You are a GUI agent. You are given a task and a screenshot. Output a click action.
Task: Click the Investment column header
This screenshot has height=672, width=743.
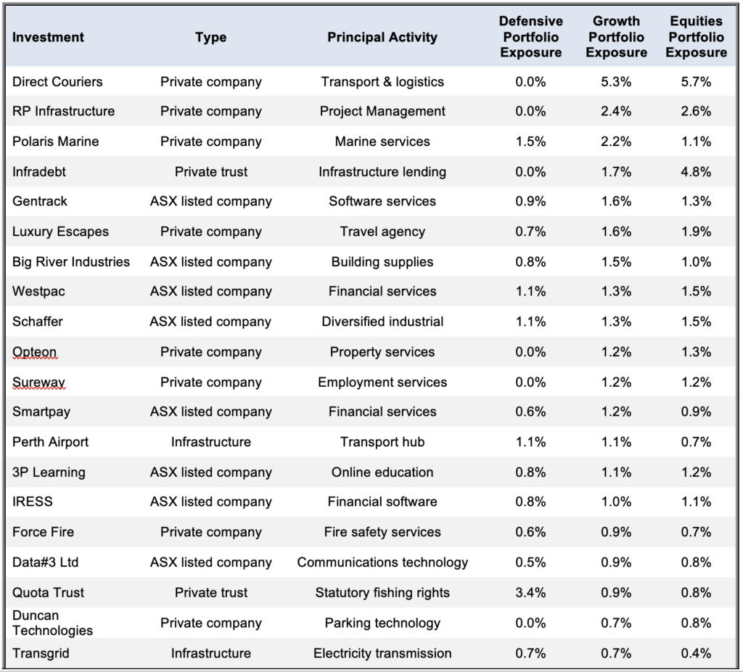[x=48, y=37]
